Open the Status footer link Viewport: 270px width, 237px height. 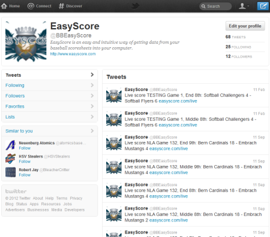[22, 204]
